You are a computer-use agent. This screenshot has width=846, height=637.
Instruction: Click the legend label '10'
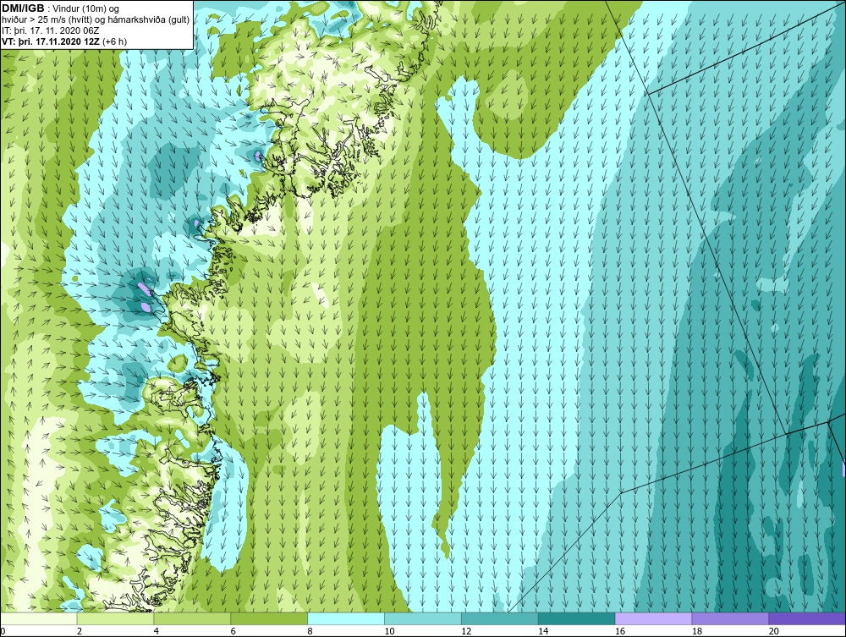389,631
